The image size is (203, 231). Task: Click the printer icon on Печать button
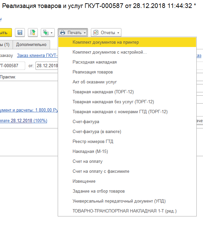pyautogui.click(x=63, y=32)
